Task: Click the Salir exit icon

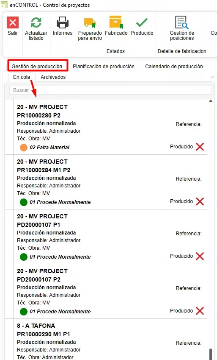Action: point(13,22)
